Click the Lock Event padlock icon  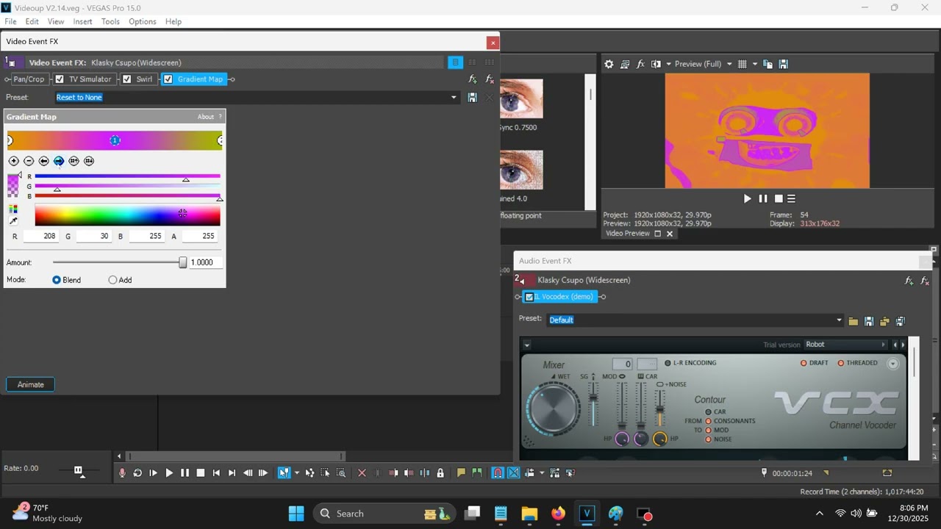440,473
